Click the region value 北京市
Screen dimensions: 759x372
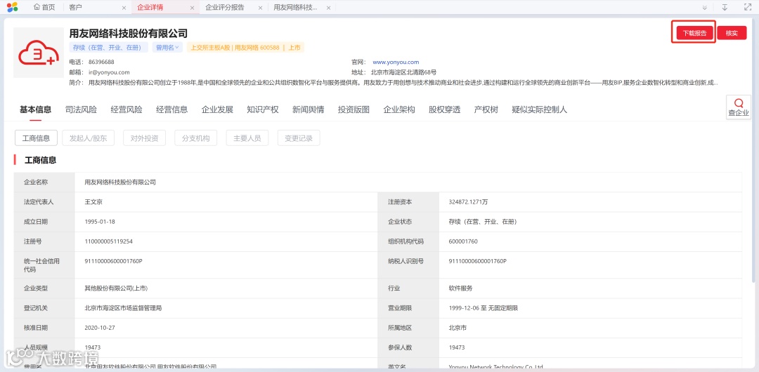[458, 328]
